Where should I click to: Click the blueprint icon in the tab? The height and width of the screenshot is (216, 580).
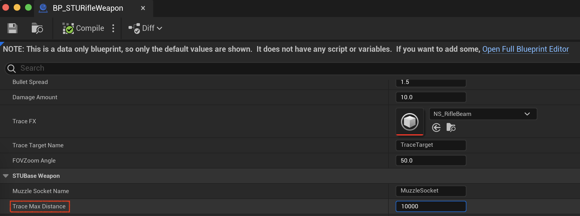pyautogui.click(x=43, y=8)
